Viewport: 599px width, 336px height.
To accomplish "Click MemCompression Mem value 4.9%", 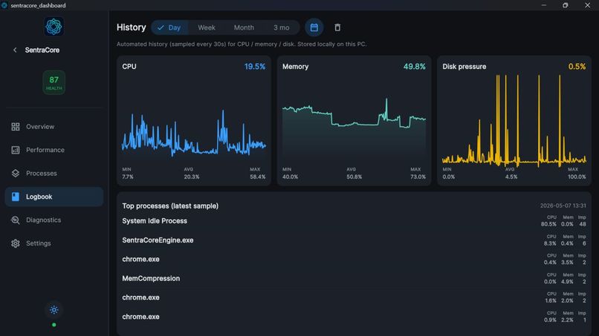I will tap(567, 282).
